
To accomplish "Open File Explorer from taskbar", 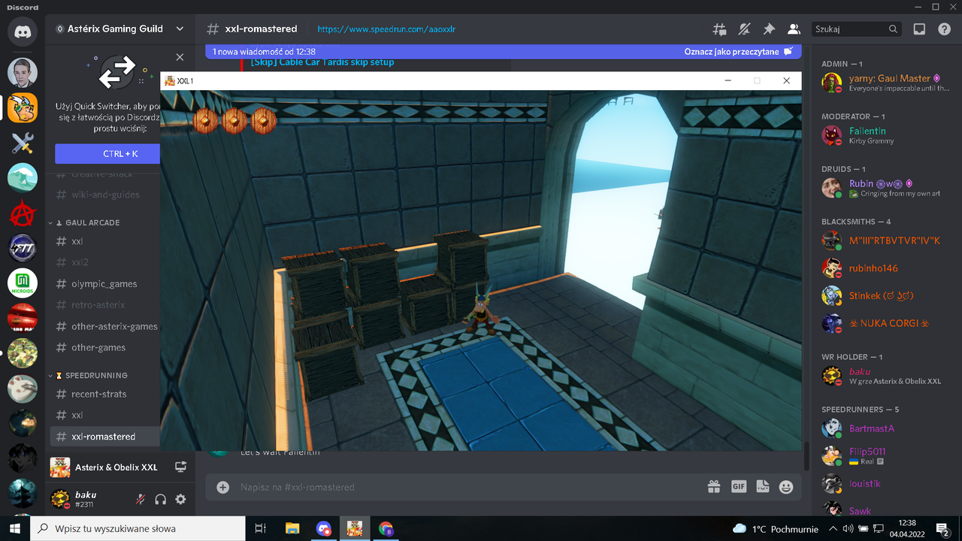I will click(x=292, y=528).
